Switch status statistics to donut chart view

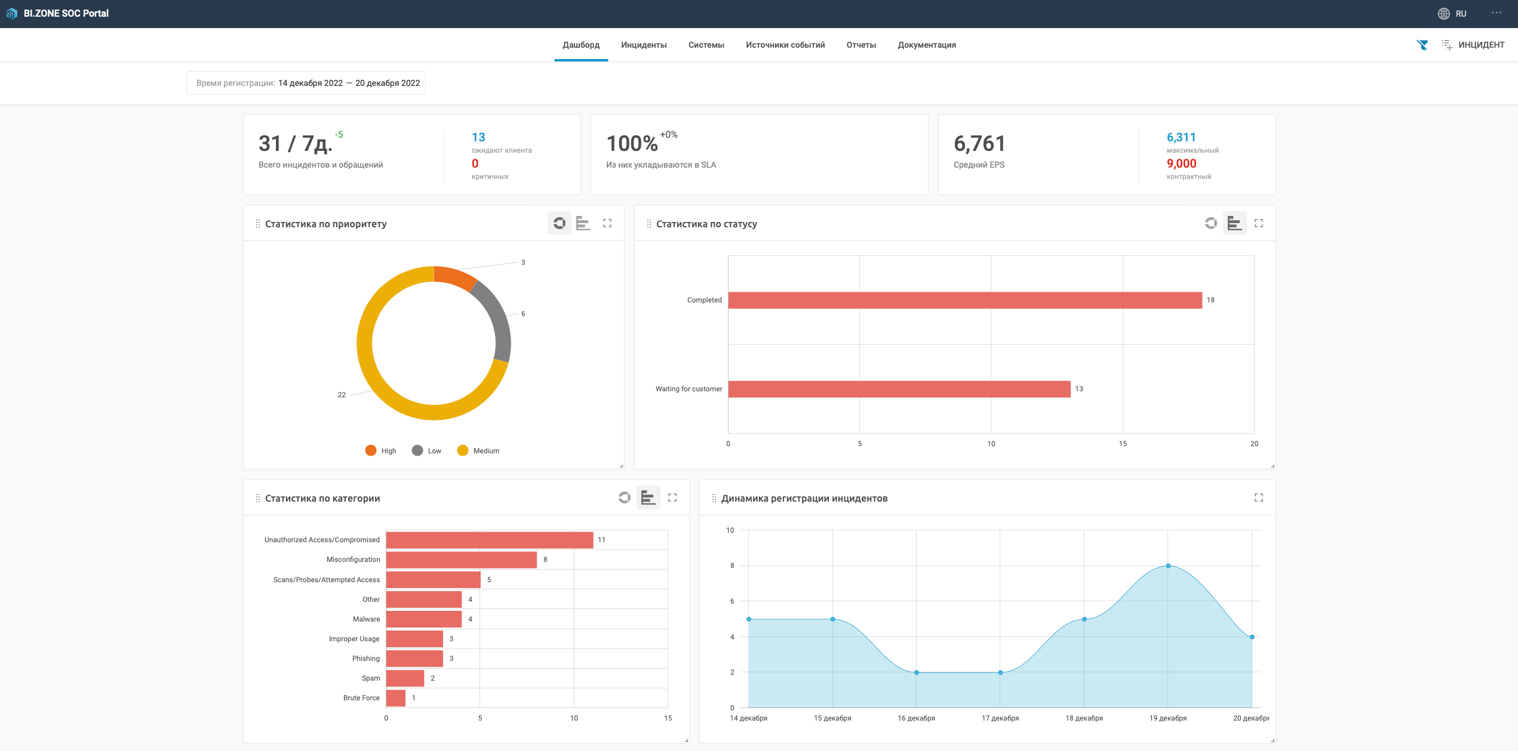1210,223
